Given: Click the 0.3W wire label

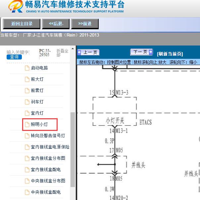Looking at the screenshot, I should [x=110, y=189].
